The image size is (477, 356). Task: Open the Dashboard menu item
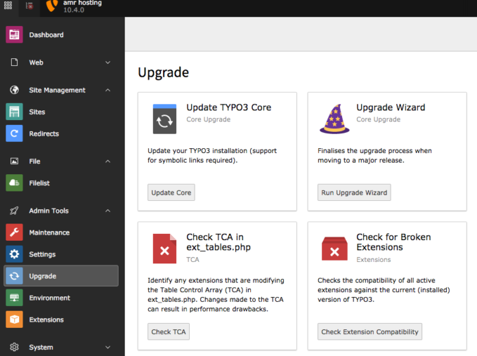coord(46,35)
